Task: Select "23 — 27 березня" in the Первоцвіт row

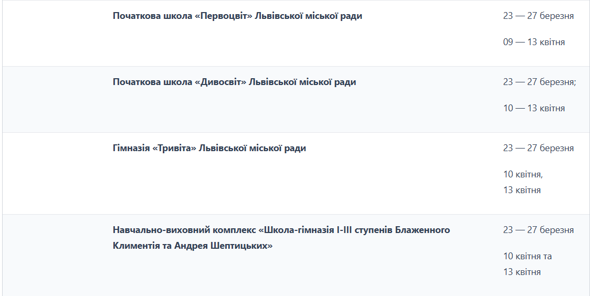Action: click(x=538, y=16)
